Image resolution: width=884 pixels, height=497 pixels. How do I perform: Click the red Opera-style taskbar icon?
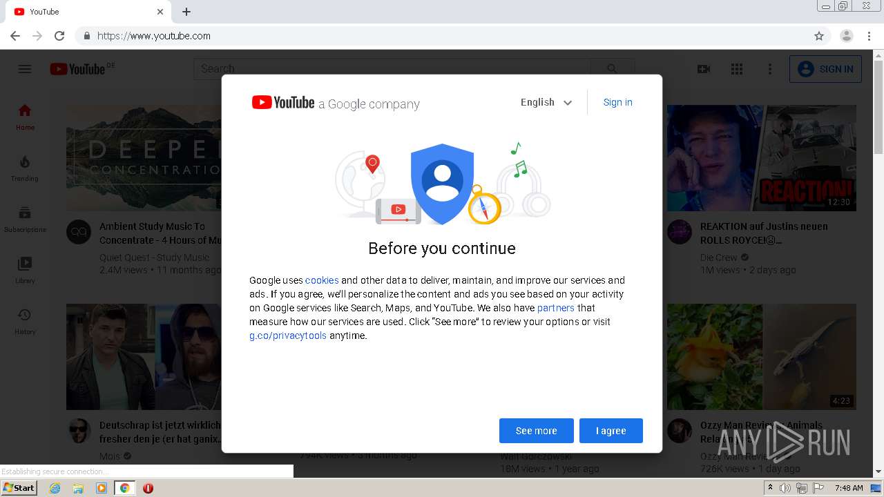148,488
